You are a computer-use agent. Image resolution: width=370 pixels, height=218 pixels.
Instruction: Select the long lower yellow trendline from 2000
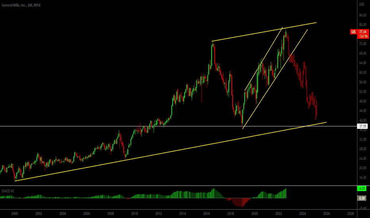[171, 151]
